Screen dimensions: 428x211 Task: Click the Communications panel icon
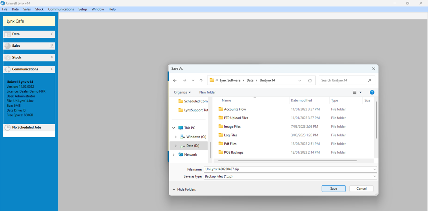(x=7, y=69)
